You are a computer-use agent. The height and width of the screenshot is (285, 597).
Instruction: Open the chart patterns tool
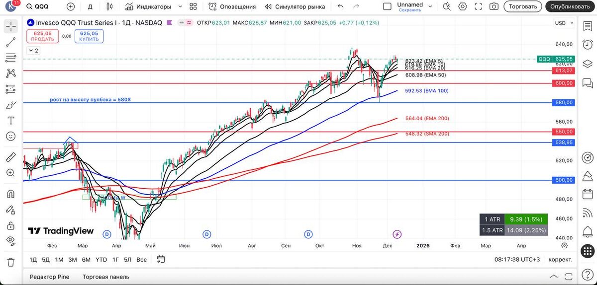(10, 73)
